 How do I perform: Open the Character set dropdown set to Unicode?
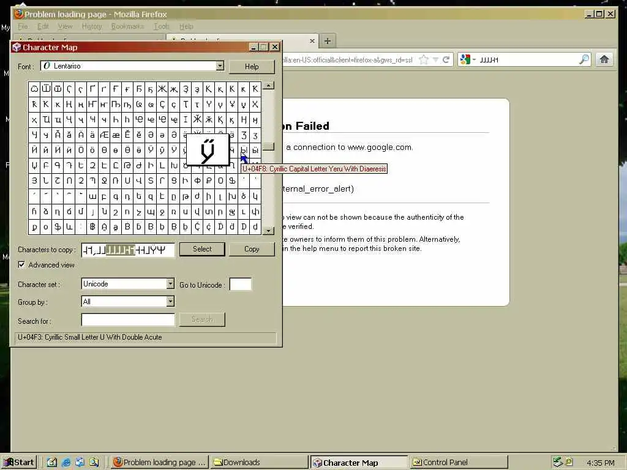pos(170,284)
